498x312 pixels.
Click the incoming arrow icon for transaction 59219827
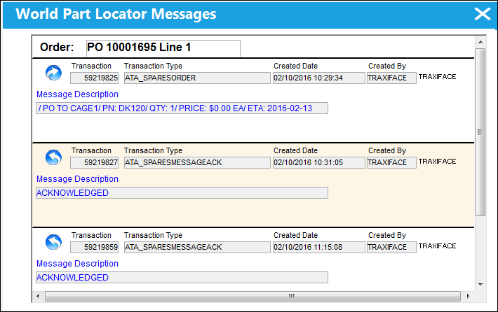tap(53, 157)
